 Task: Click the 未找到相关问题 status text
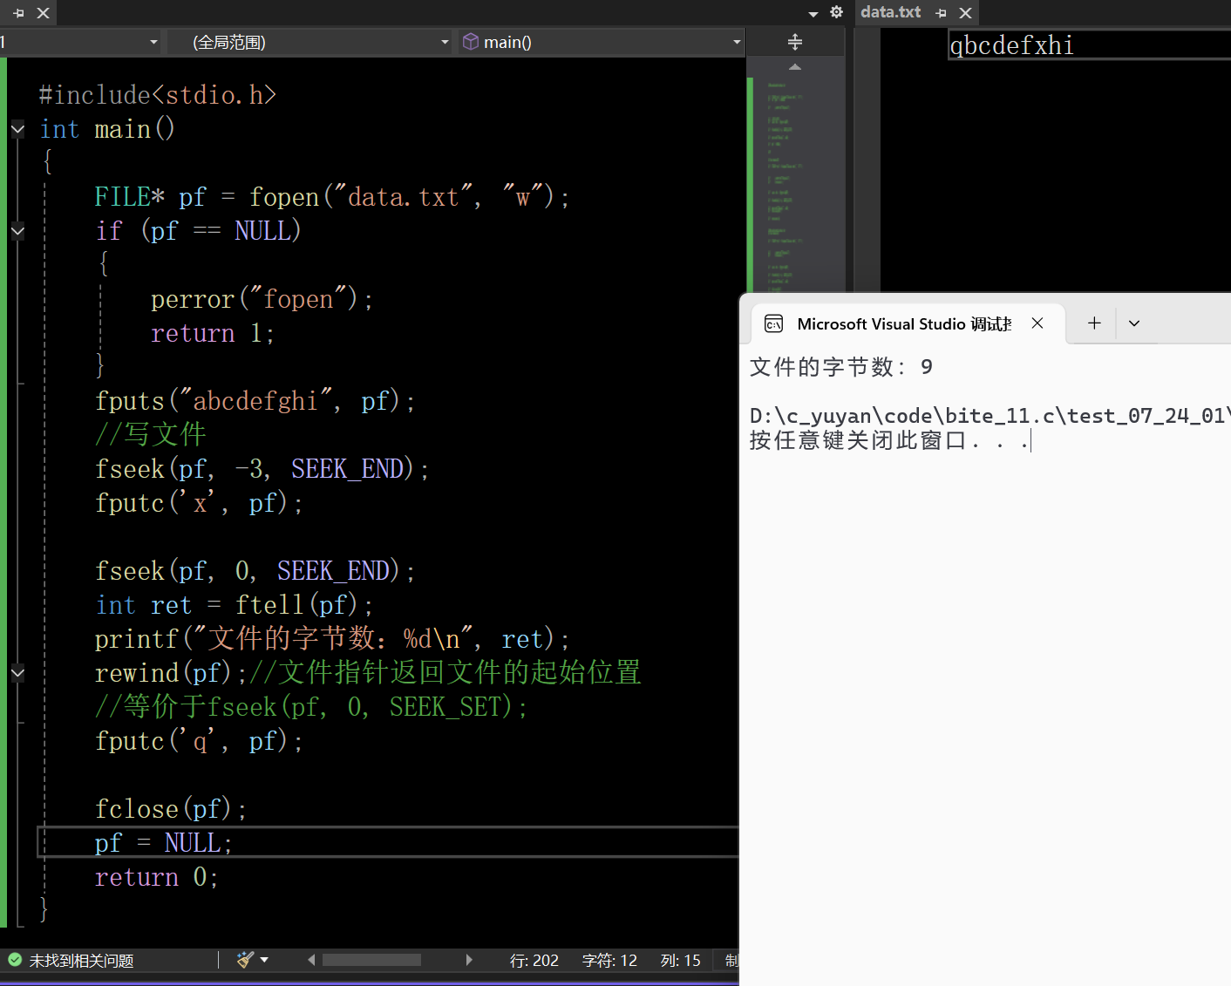point(81,961)
